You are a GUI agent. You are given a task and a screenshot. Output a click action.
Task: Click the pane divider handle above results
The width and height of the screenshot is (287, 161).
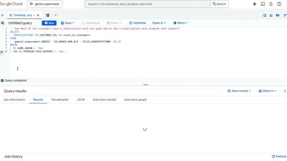(145, 85)
